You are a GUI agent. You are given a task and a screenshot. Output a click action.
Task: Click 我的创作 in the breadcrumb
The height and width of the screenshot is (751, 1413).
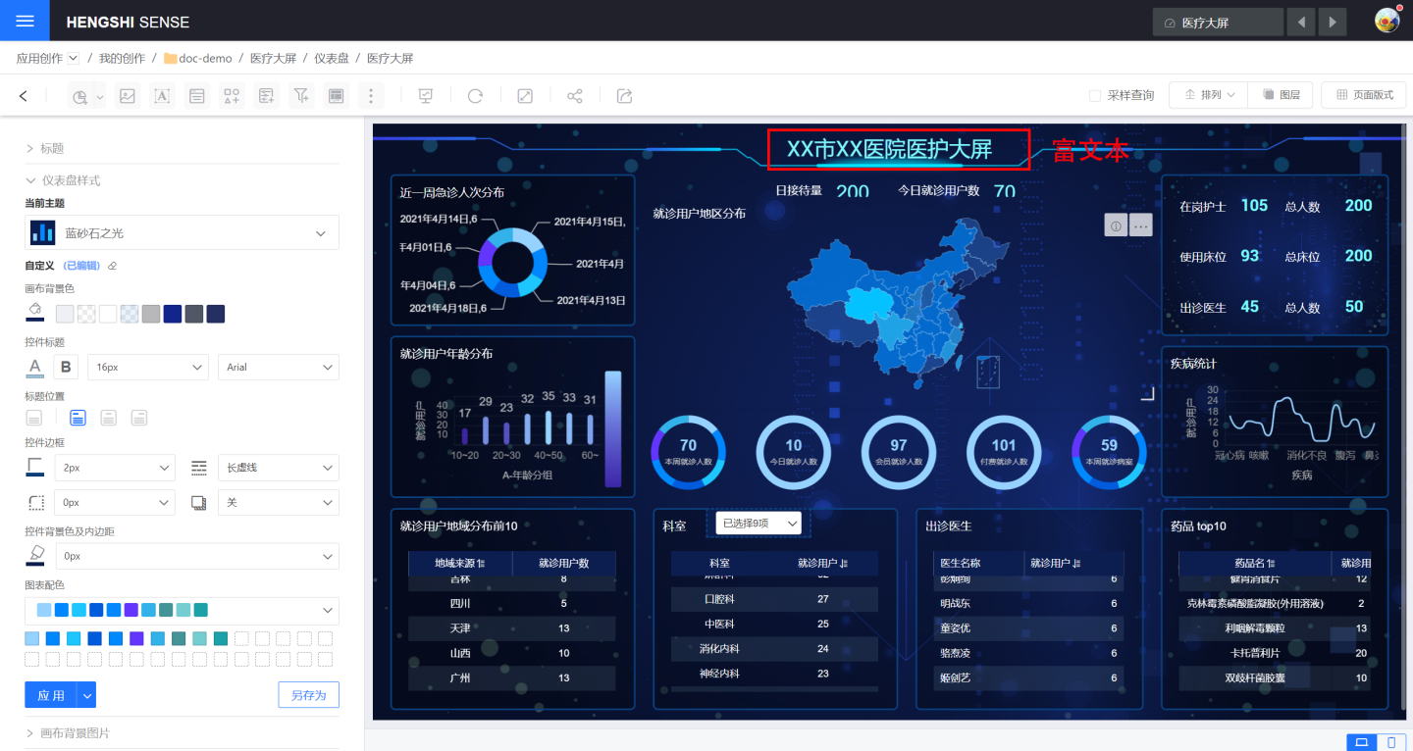(122, 59)
